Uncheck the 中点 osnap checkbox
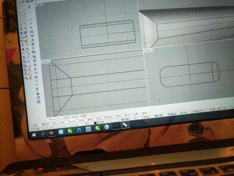Screen dimensions: 234x176 click(58, 123)
